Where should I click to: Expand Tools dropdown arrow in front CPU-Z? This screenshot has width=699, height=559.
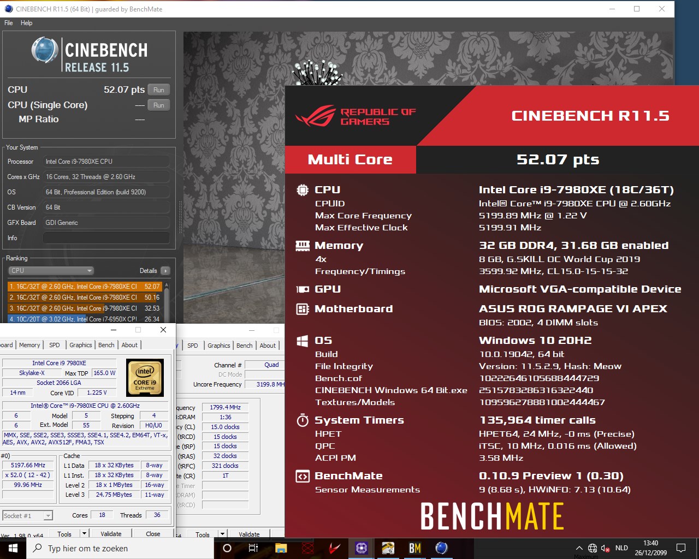click(84, 534)
